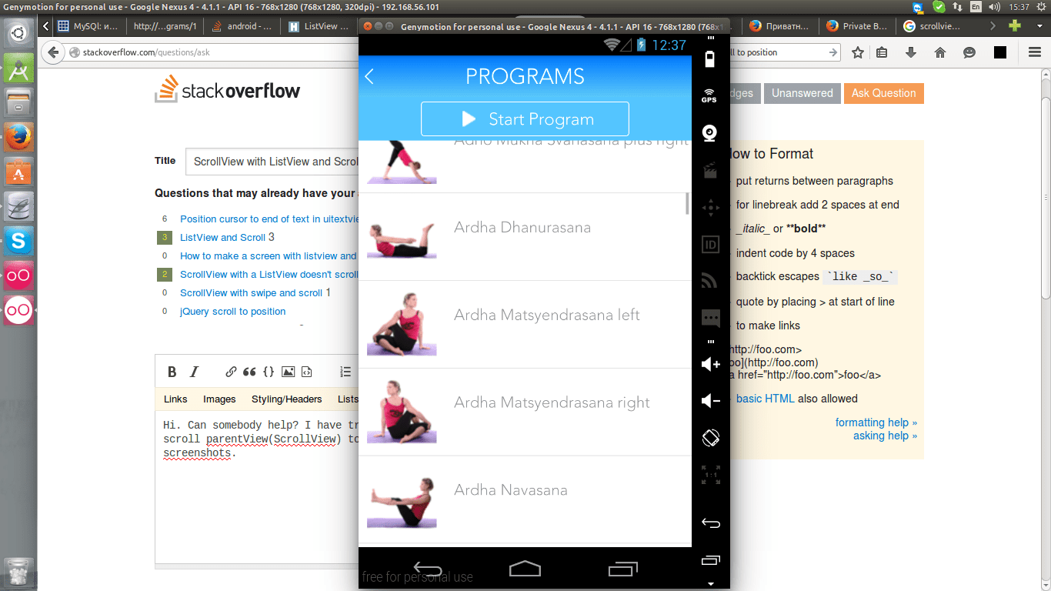Open 'ListView and Scroll' suggested question
1051x591 pixels.
pos(222,238)
